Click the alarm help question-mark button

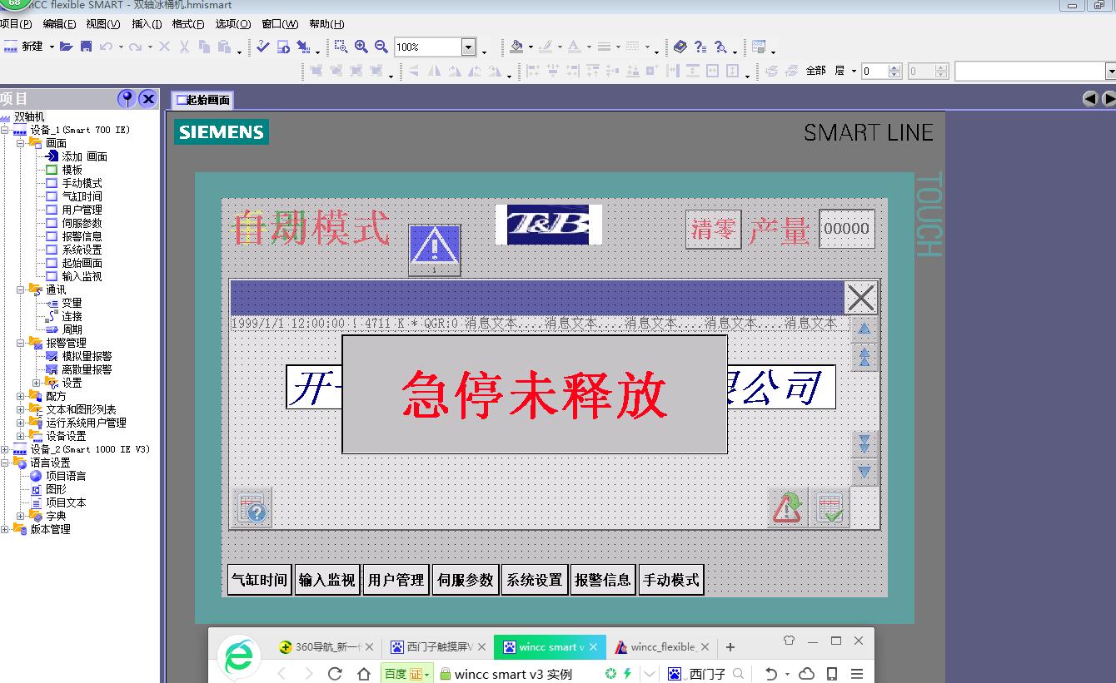251,509
